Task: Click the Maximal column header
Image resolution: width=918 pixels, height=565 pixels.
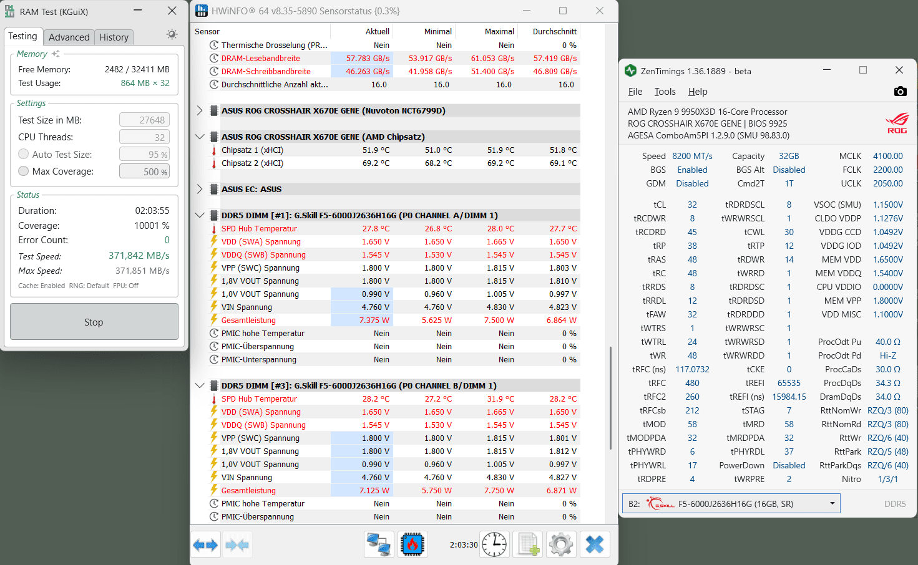Action: pos(487,31)
